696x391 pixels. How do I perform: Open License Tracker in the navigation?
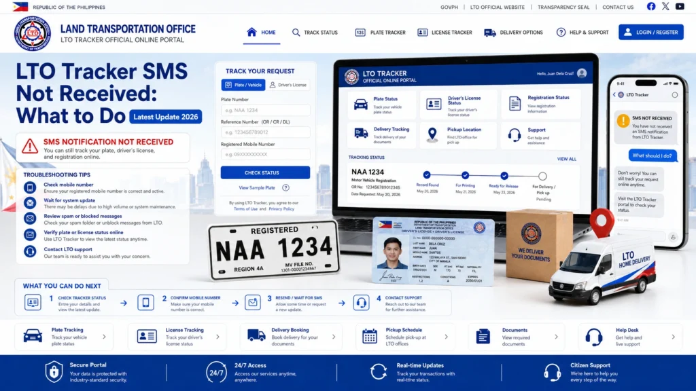pyautogui.click(x=445, y=33)
